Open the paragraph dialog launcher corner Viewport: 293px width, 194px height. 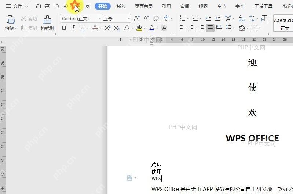click(268, 34)
